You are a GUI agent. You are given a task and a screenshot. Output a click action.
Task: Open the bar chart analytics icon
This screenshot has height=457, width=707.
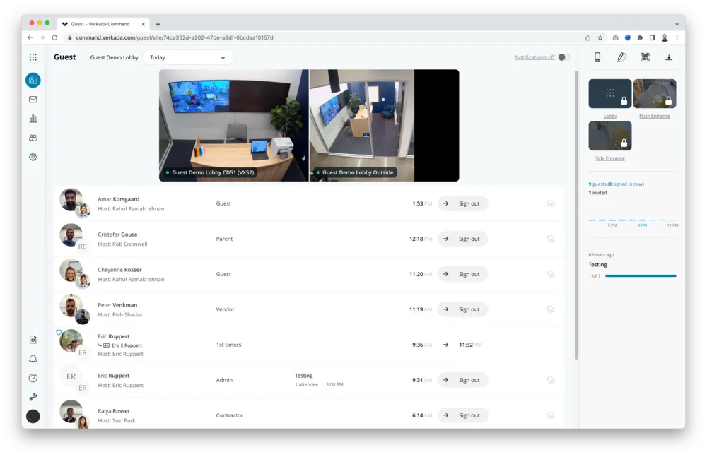(x=33, y=119)
